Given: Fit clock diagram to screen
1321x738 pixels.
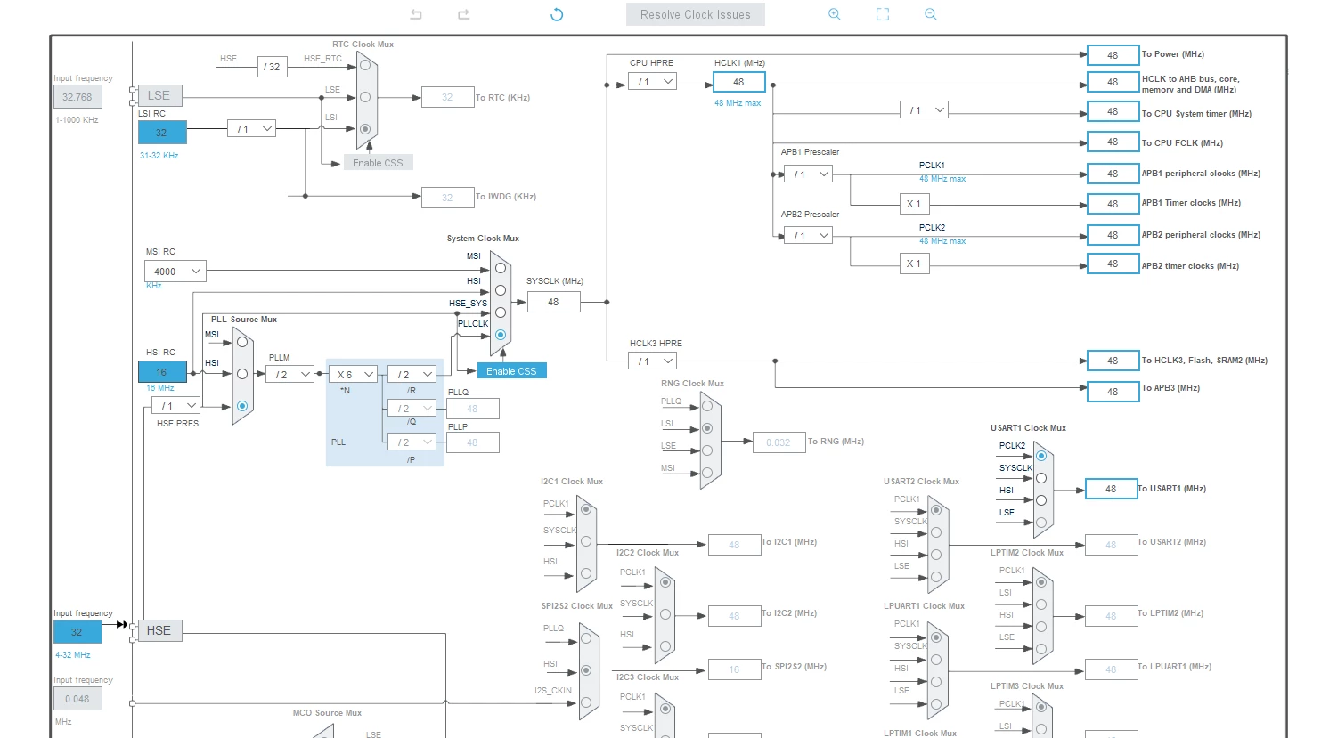Looking at the screenshot, I should coord(883,14).
